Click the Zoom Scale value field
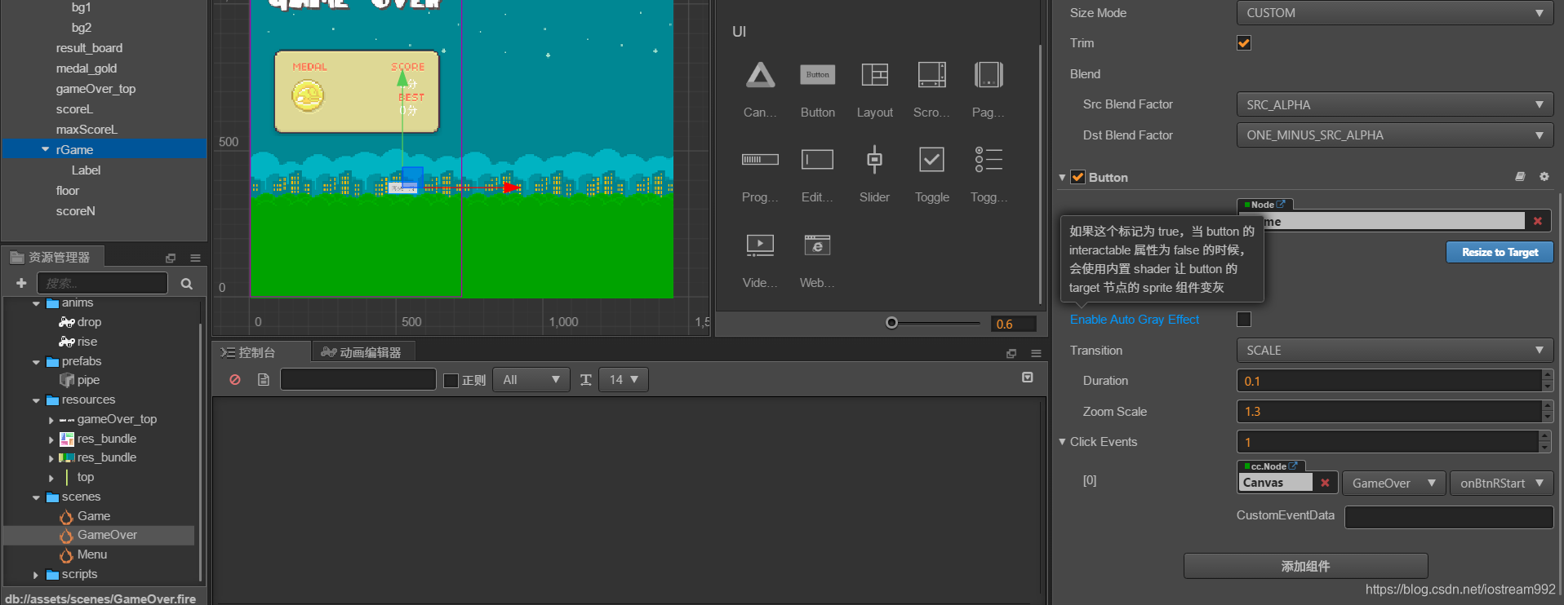 [x=1389, y=412]
